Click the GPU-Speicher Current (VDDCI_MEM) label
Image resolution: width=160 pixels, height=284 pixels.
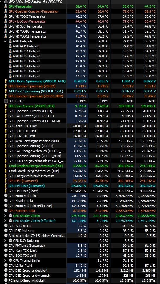click(x=34, y=121)
